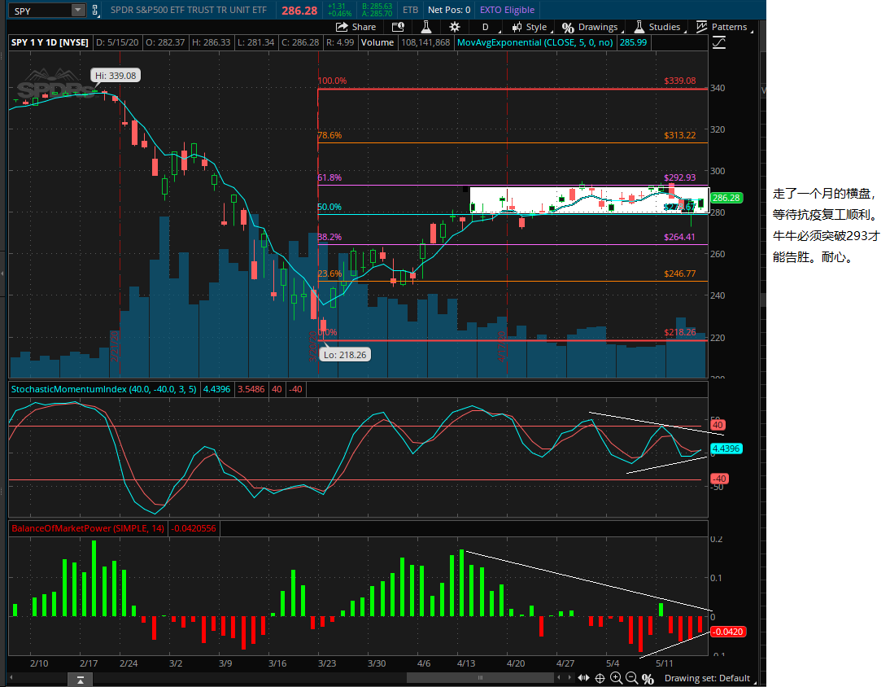Click the 78.6% Fibonacci level label
890x687 pixels.
point(329,135)
